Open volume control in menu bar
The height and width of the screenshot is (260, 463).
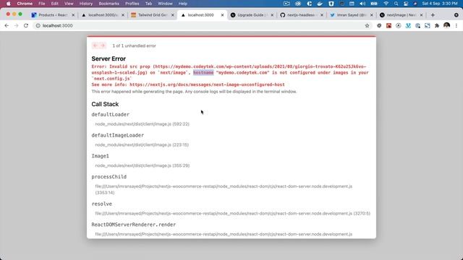coord(362,4)
